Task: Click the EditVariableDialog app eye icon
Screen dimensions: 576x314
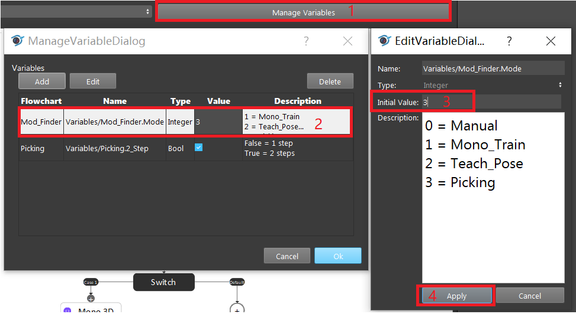Action: pos(384,40)
